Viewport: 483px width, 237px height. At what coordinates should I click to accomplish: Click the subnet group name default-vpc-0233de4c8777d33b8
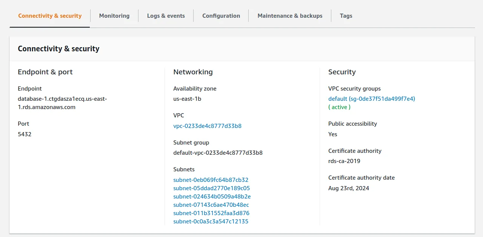(218, 153)
